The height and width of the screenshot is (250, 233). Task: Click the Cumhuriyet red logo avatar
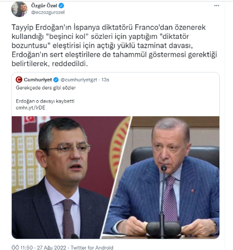[x=19, y=80]
